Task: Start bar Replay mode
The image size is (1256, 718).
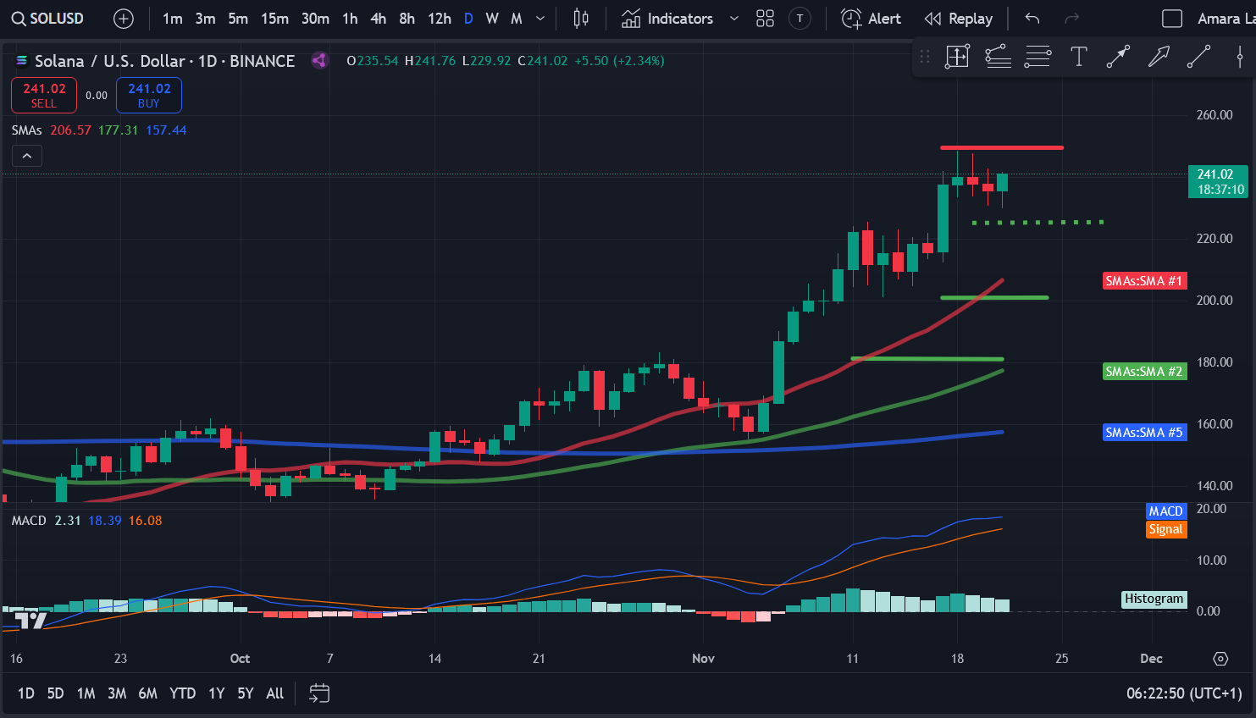Action: click(x=958, y=19)
